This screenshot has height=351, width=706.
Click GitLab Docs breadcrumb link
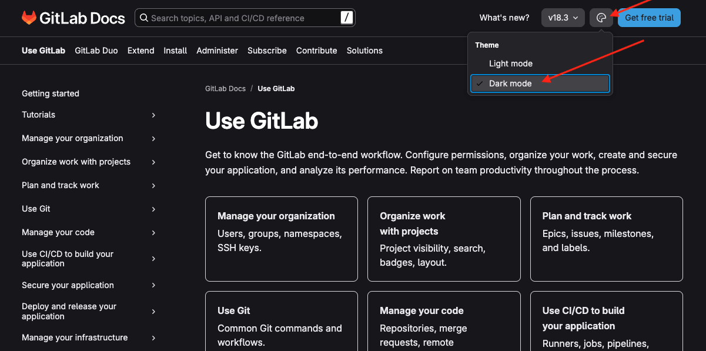[x=225, y=89]
